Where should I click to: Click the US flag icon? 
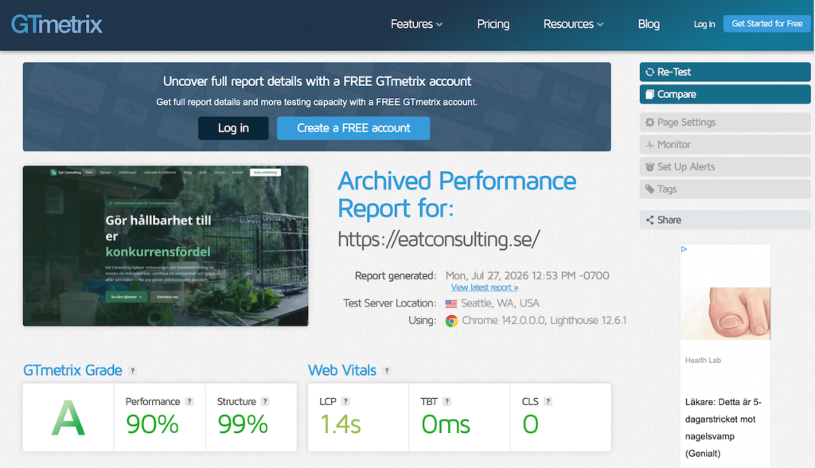451,304
